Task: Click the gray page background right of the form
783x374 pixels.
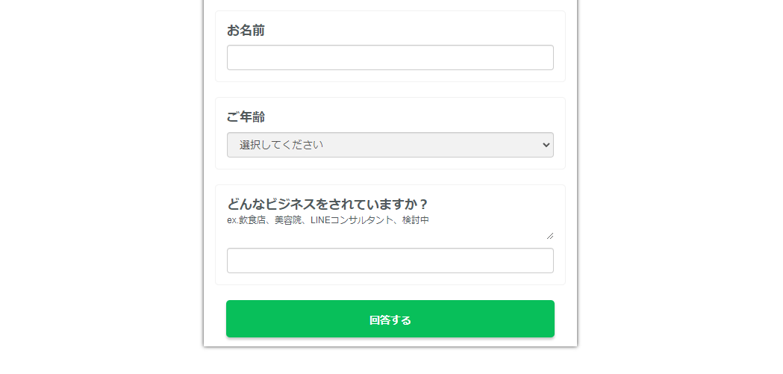Action: pos(679,187)
